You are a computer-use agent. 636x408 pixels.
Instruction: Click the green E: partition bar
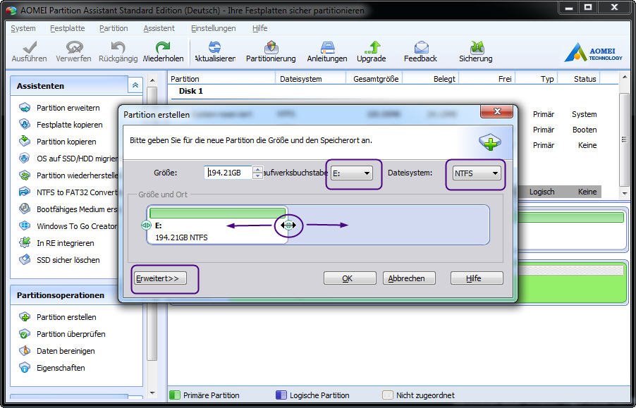coord(217,213)
